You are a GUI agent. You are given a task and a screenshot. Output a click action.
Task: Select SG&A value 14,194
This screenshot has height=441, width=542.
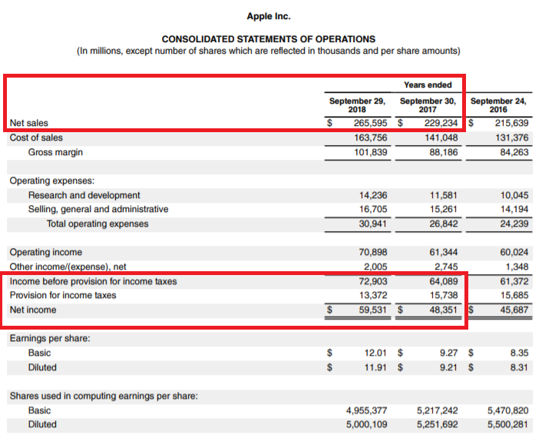pyautogui.click(x=514, y=209)
